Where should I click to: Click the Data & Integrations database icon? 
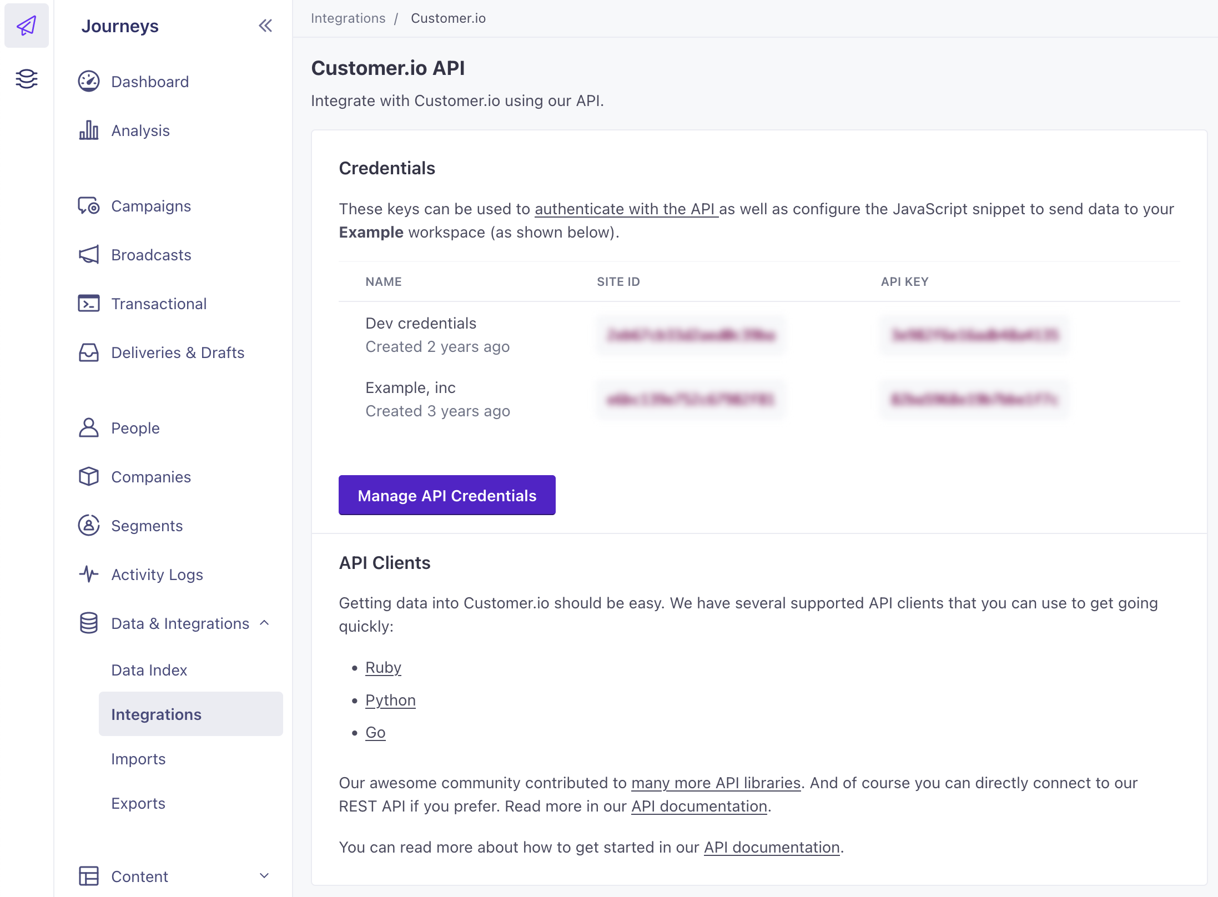(89, 623)
